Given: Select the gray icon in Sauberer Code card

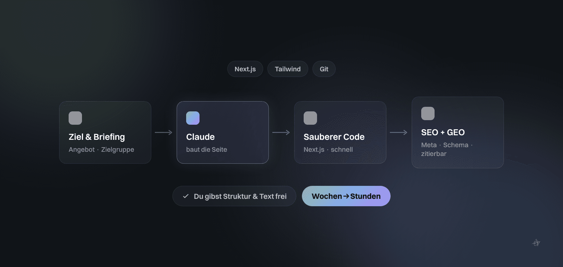Looking at the screenshot, I should pyautogui.click(x=310, y=118).
